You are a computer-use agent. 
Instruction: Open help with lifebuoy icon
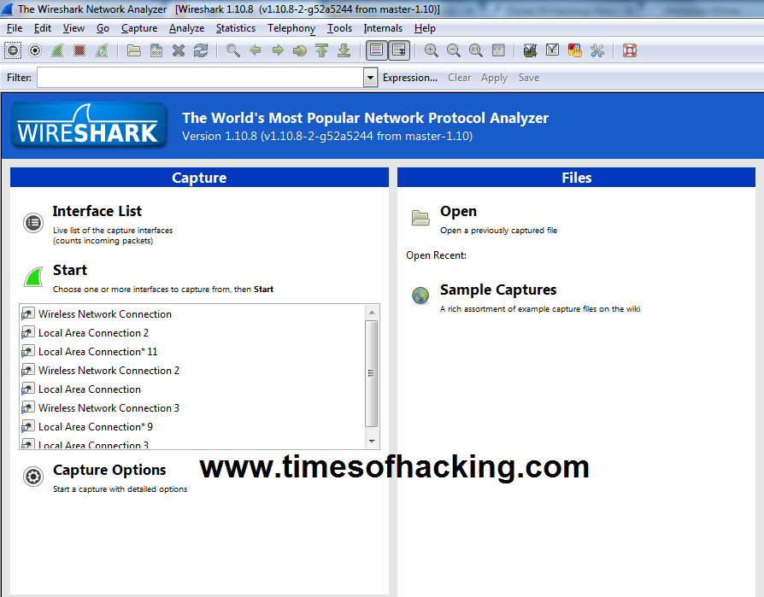(630, 50)
